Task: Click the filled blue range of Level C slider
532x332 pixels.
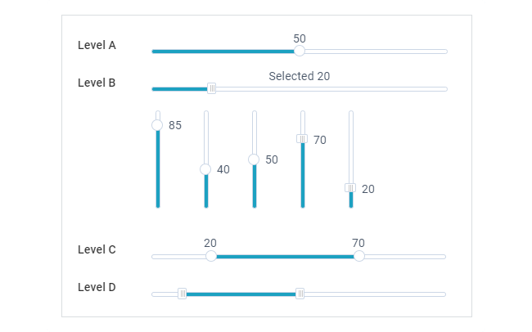Action: pyautogui.click(x=285, y=257)
